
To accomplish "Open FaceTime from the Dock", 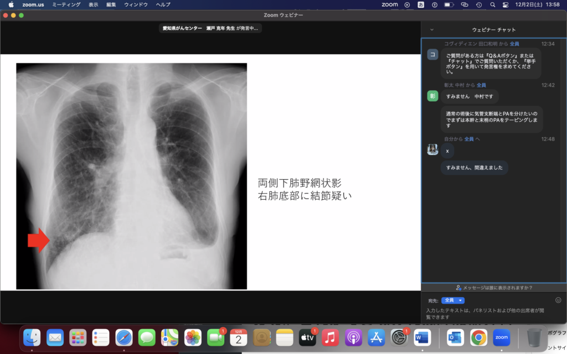I will click(x=215, y=337).
